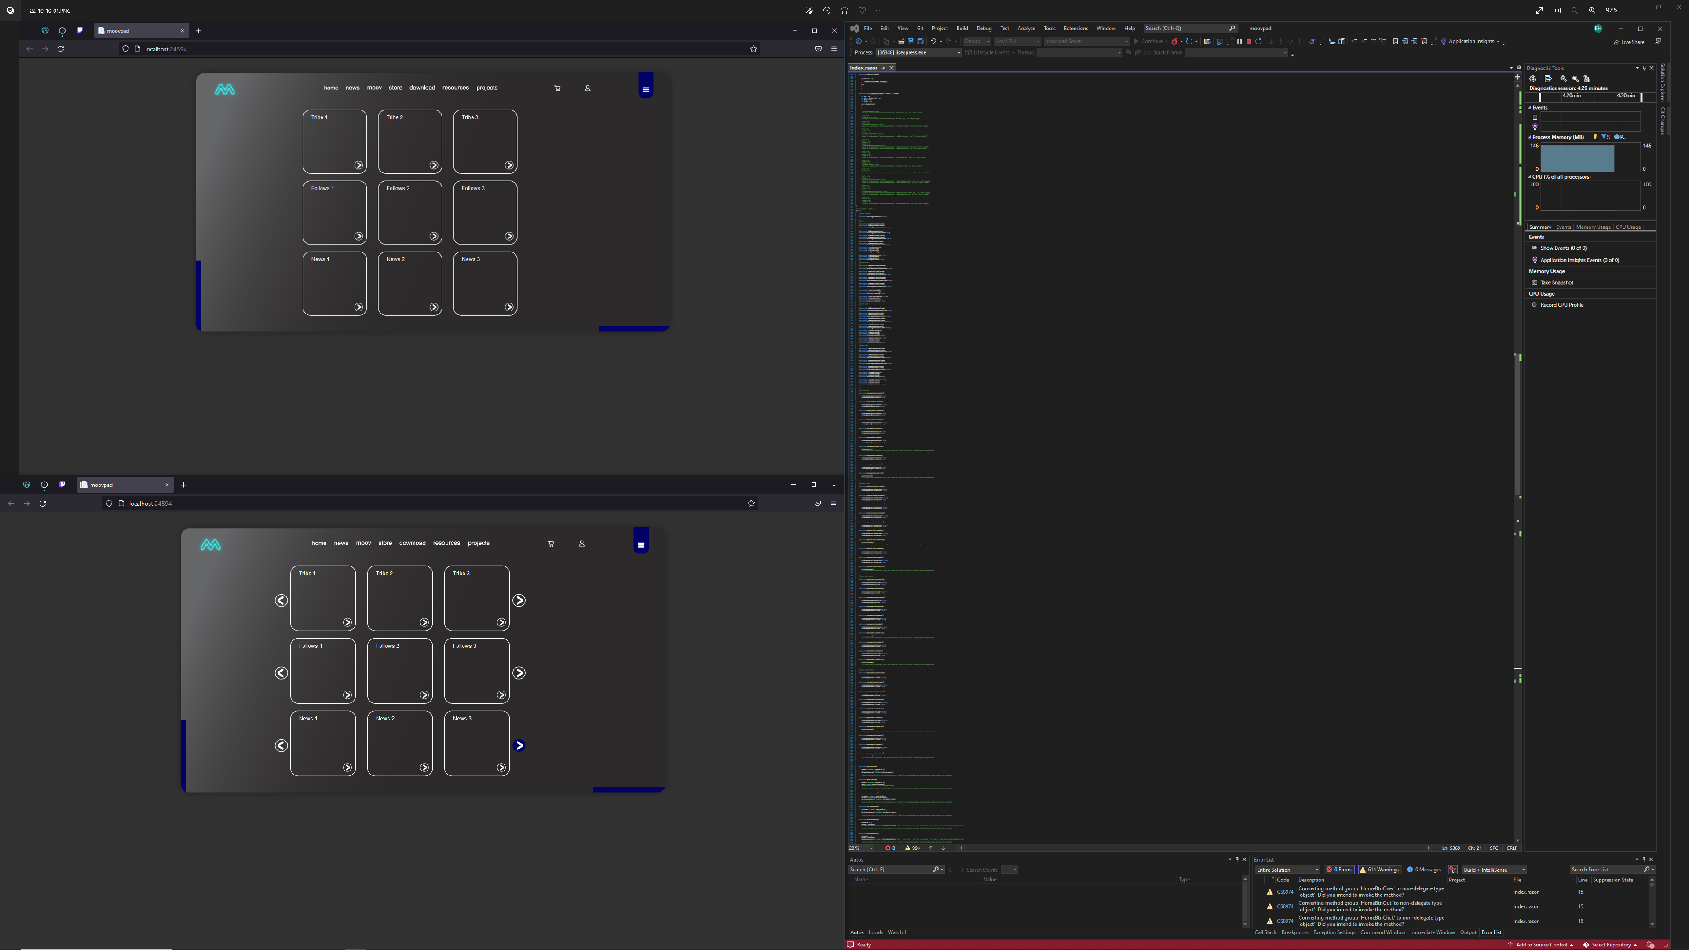Image resolution: width=1689 pixels, height=950 pixels.
Task: Switch to the Locals tab
Action: click(x=875, y=932)
